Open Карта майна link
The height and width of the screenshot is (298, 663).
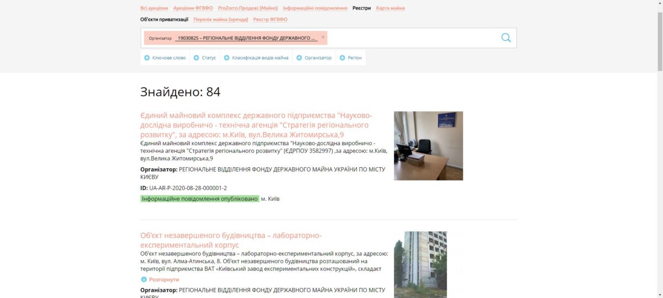click(390, 8)
